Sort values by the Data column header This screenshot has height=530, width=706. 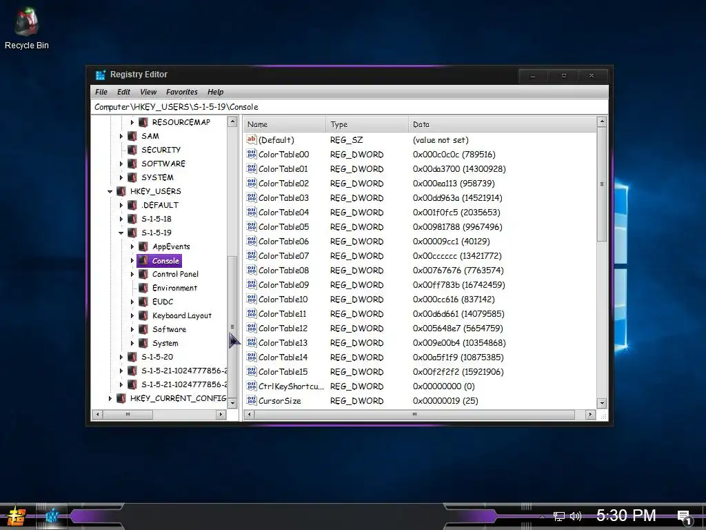click(x=502, y=124)
